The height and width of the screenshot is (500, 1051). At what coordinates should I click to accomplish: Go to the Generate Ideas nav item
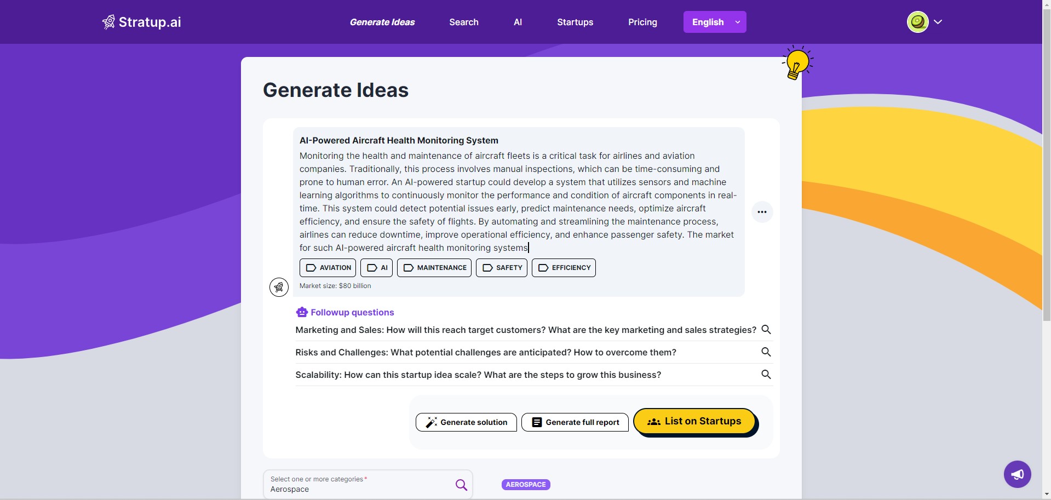[382, 22]
